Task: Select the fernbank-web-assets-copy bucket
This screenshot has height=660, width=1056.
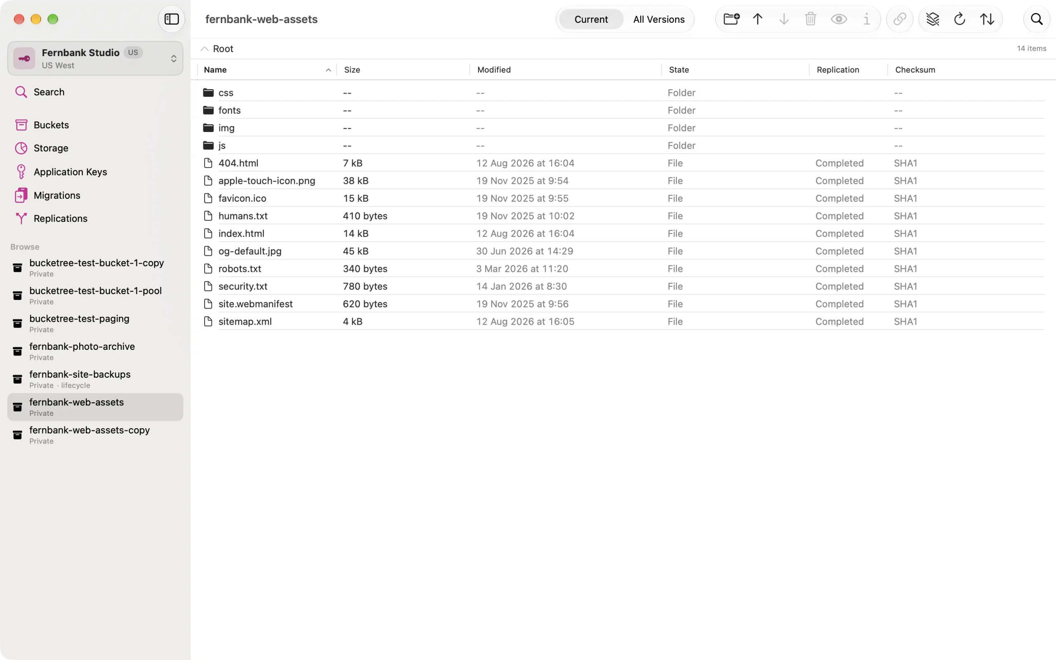Action: tap(95, 435)
